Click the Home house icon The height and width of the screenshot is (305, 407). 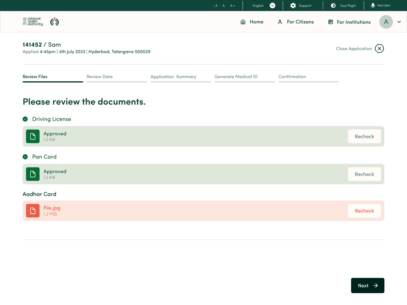(243, 22)
